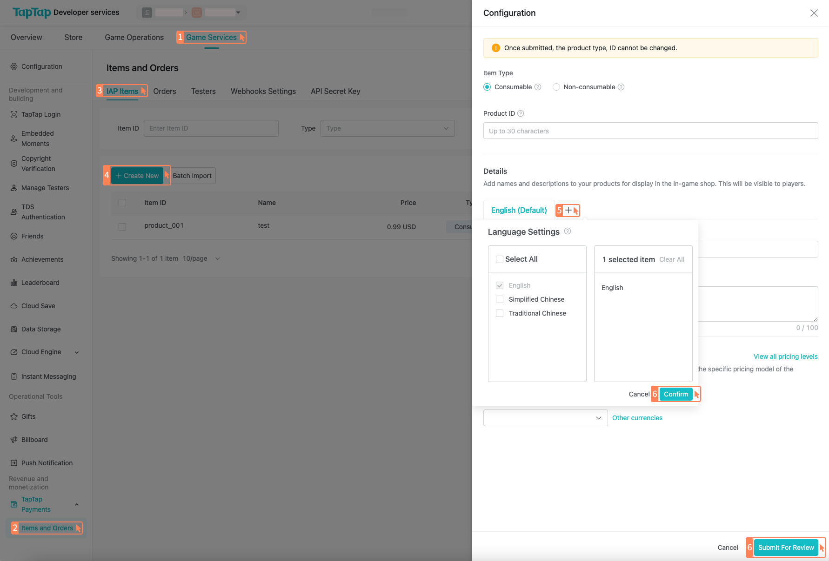Viewport: 829px width, 561px height.
Task: Open the currency dropdown beside Other currencies
Action: tap(545, 418)
